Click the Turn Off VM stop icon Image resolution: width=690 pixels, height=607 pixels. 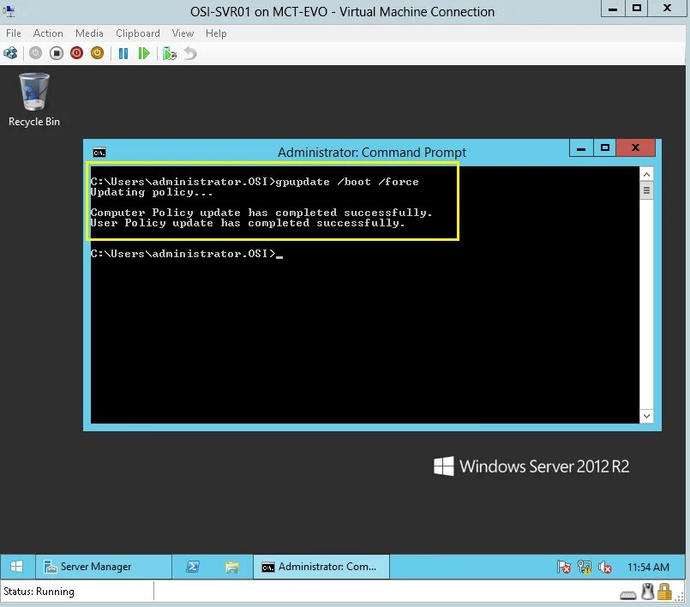pyautogui.click(x=57, y=53)
